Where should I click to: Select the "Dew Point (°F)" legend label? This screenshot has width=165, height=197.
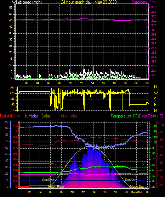(151, 116)
